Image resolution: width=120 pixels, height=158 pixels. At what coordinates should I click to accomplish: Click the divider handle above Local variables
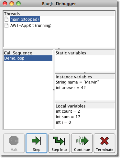(x=85, y=102)
